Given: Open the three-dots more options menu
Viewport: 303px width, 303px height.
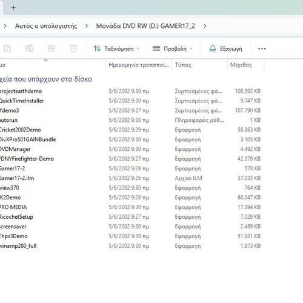Looking at the screenshot, I should [262, 48].
